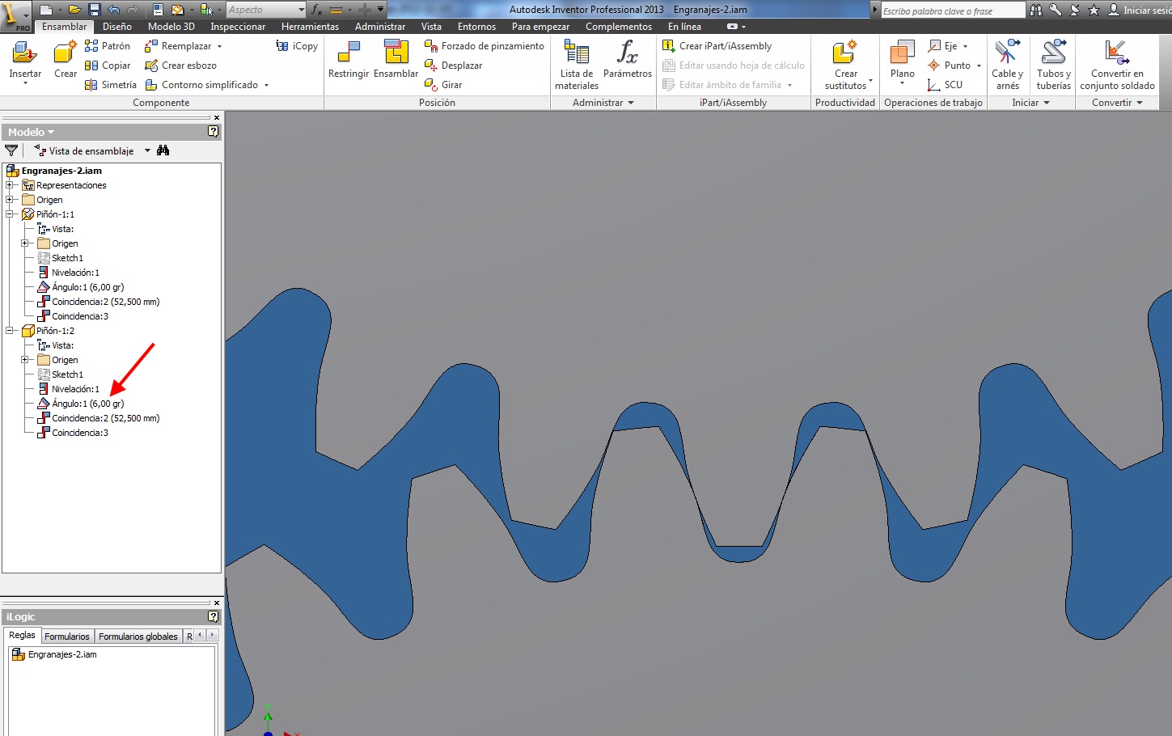Click the Modelo browser help button
1172x736 pixels.
[213, 132]
